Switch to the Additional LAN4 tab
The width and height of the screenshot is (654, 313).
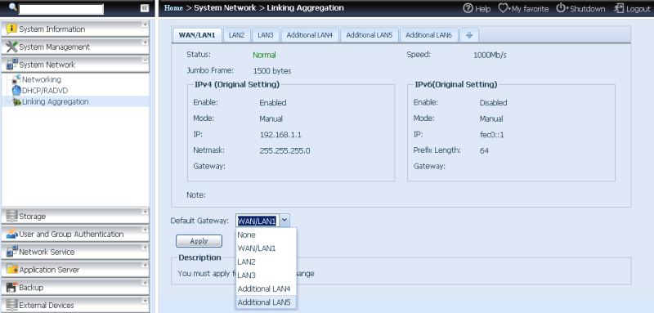[310, 35]
